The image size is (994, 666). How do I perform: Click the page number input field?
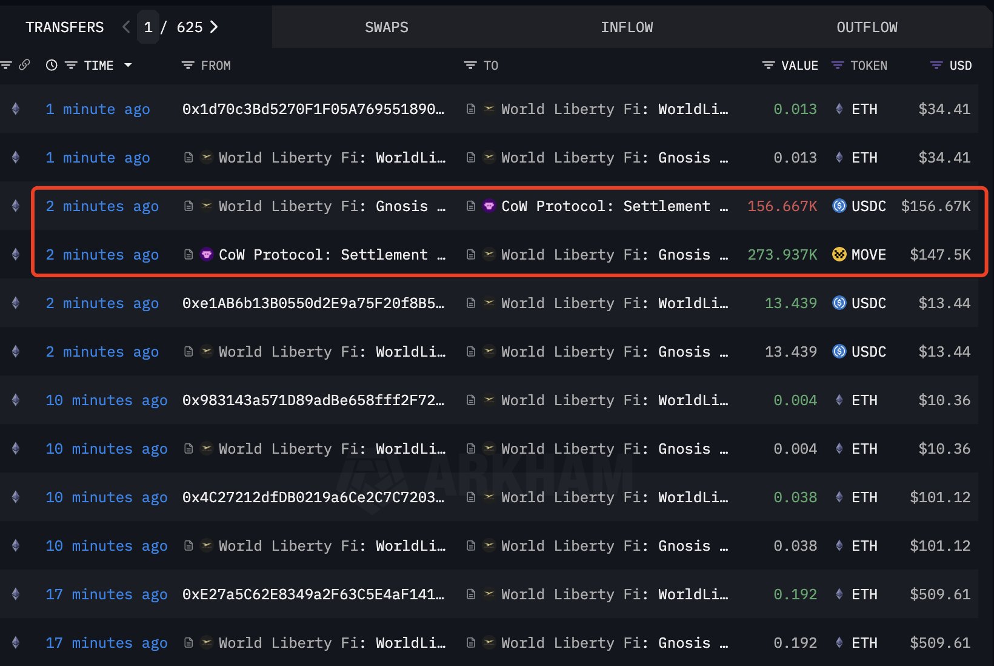148,27
